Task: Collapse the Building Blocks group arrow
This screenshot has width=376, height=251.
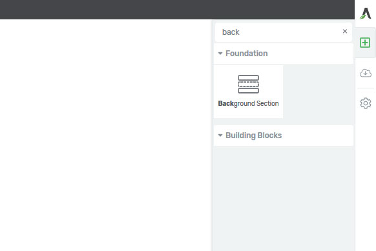Action: tap(220, 136)
